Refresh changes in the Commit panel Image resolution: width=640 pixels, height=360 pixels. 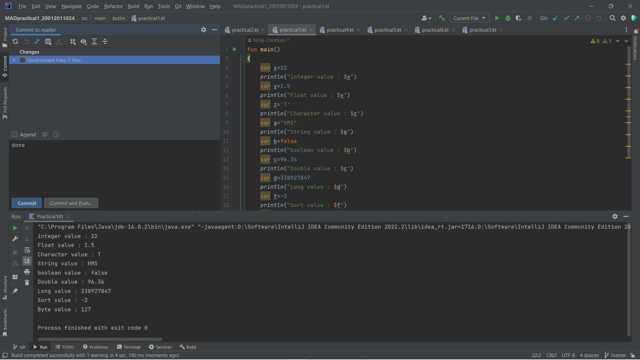[x=15, y=41]
